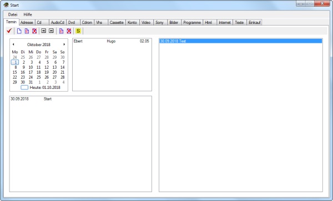This screenshot has width=333, height=201.
Task: Pick October 10 in the calendar
Action: [31, 67]
